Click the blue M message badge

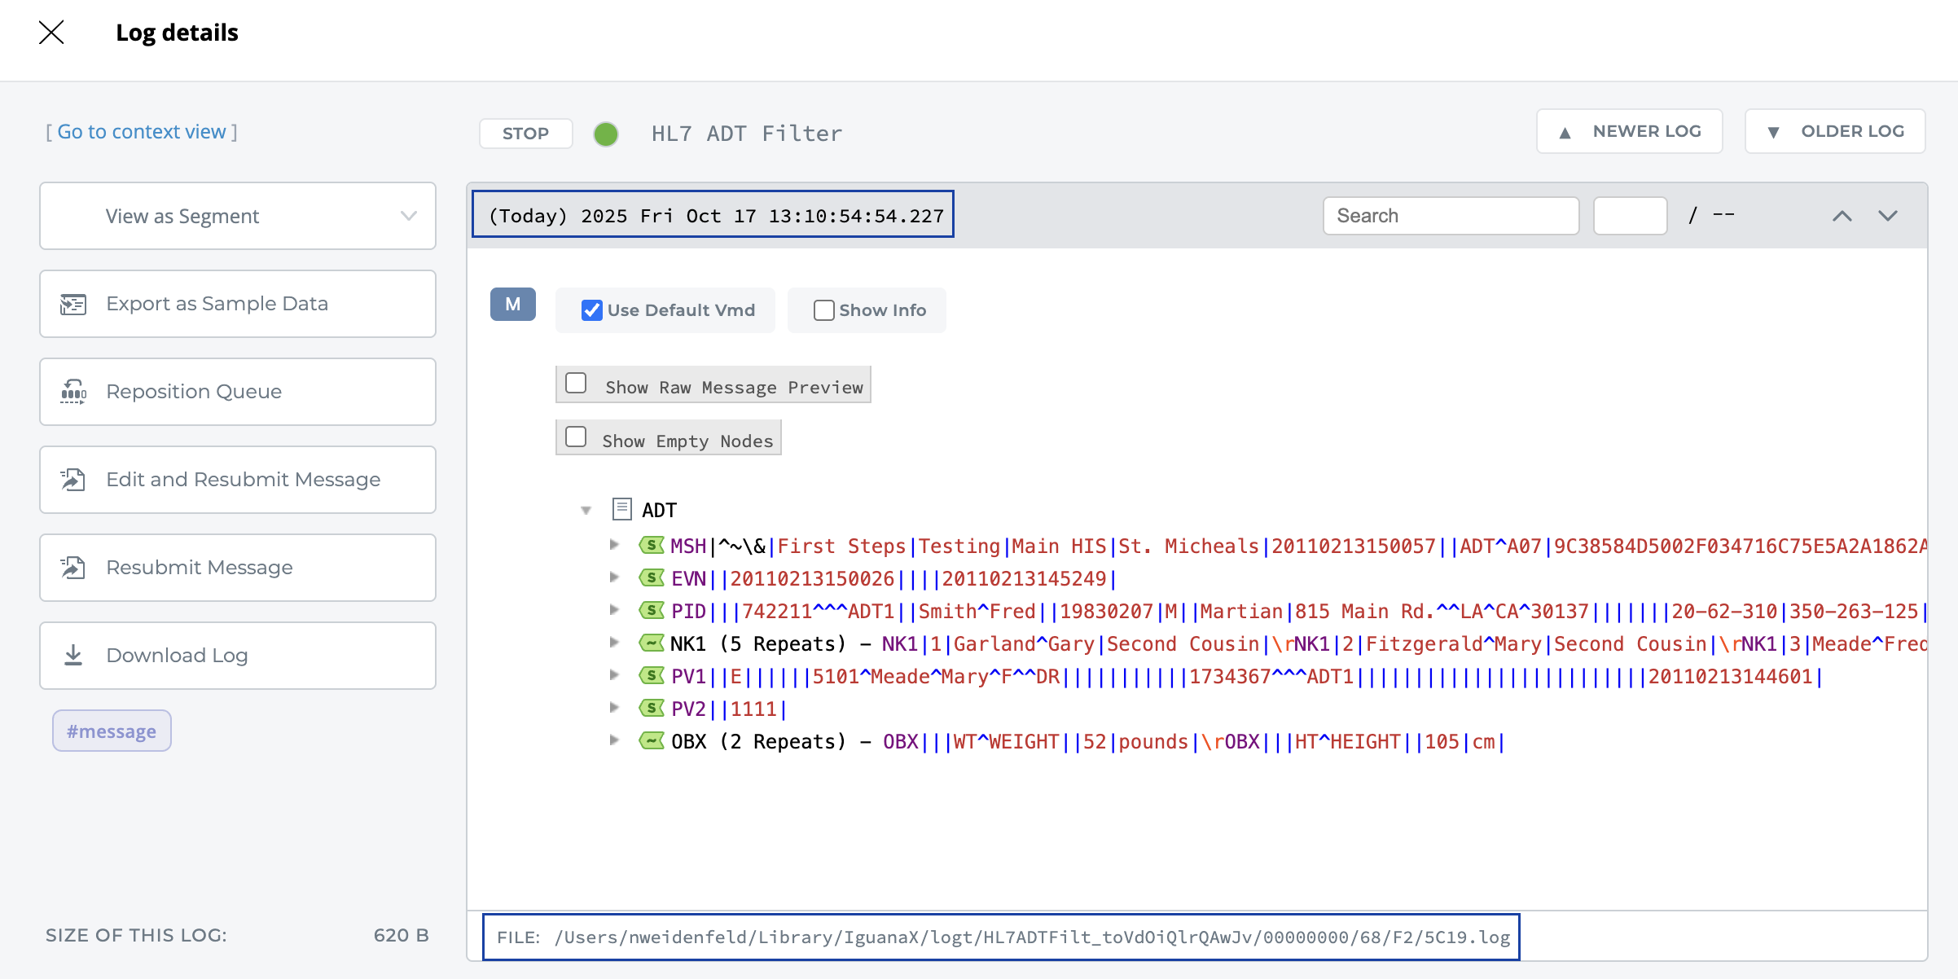[512, 305]
